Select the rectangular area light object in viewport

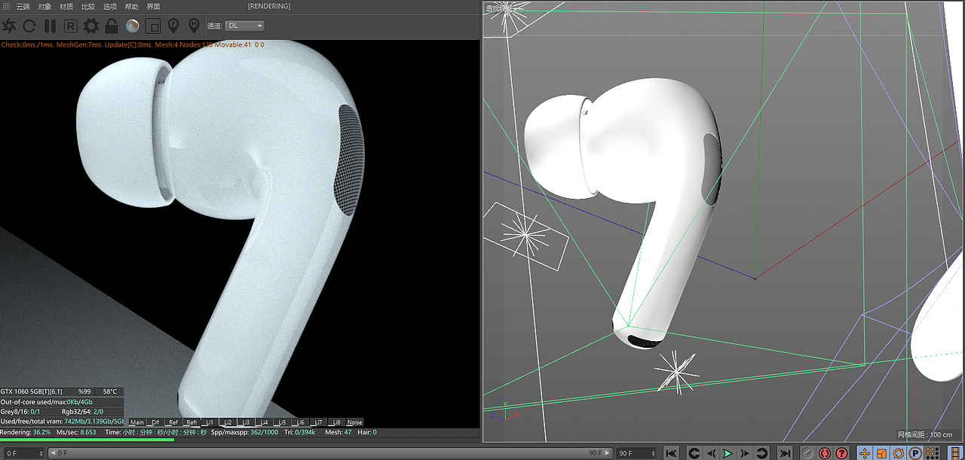click(525, 236)
